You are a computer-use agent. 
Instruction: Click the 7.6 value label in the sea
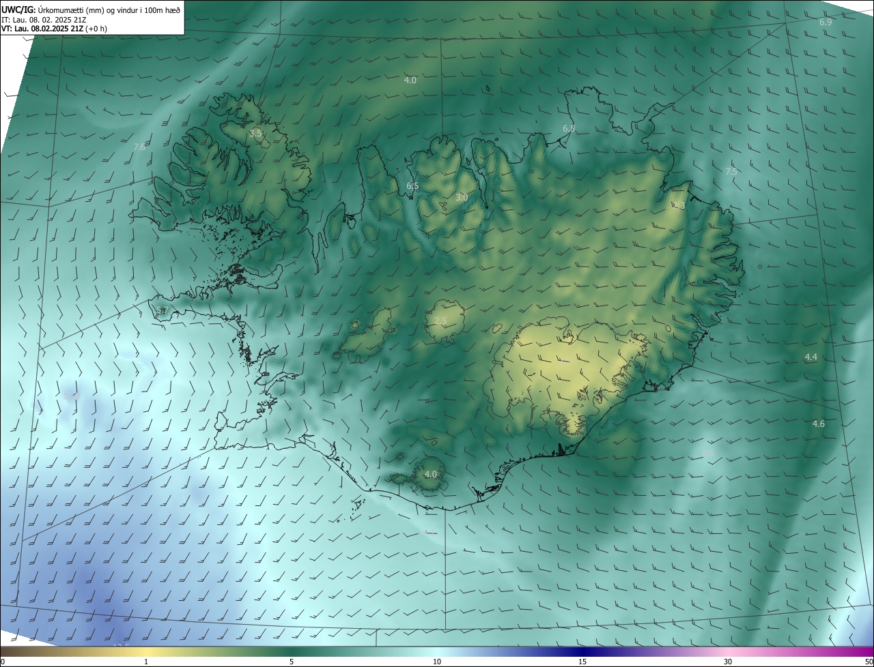click(139, 147)
